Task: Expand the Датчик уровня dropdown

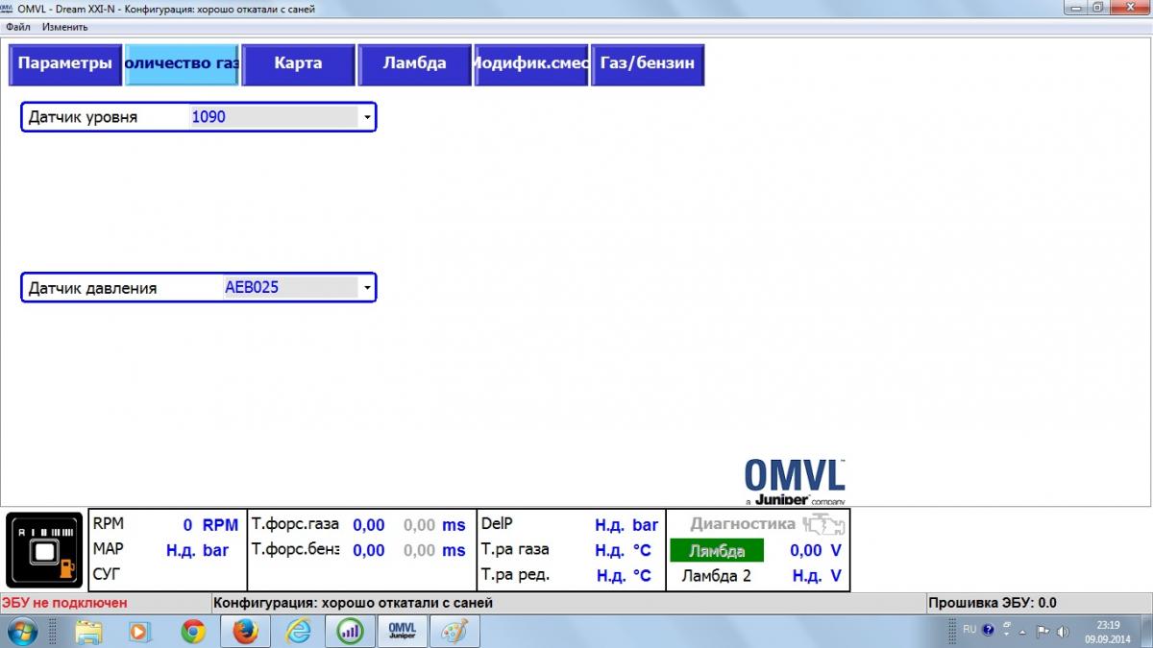Action: pos(366,117)
